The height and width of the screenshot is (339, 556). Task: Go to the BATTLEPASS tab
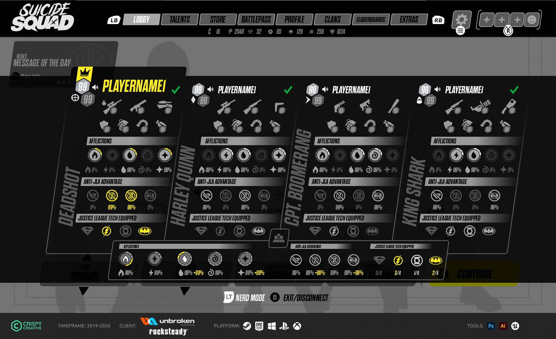[x=256, y=19]
